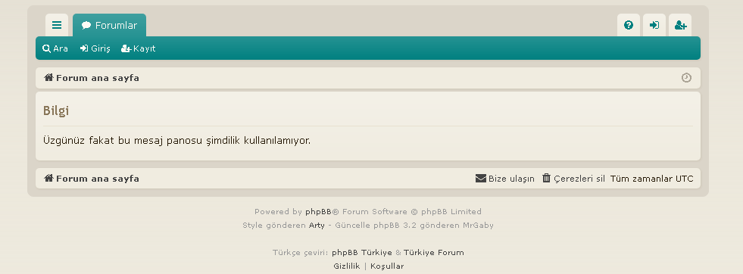Click the help question mark icon
Screen dimensions: 743x274
[x=629, y=25]
